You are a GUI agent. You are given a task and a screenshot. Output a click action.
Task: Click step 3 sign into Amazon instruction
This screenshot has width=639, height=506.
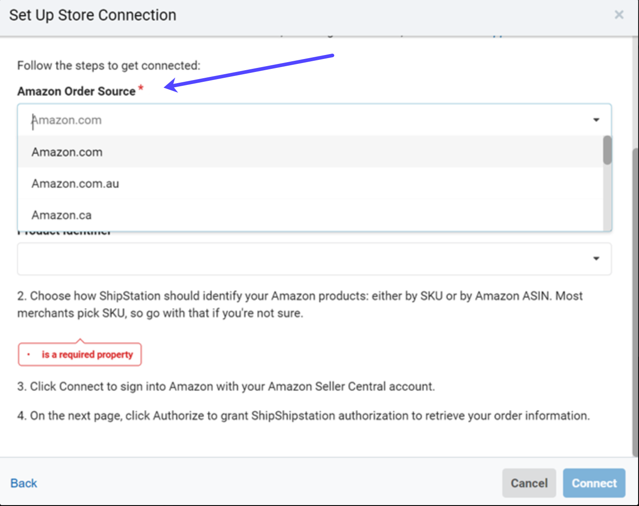(226, 386)
